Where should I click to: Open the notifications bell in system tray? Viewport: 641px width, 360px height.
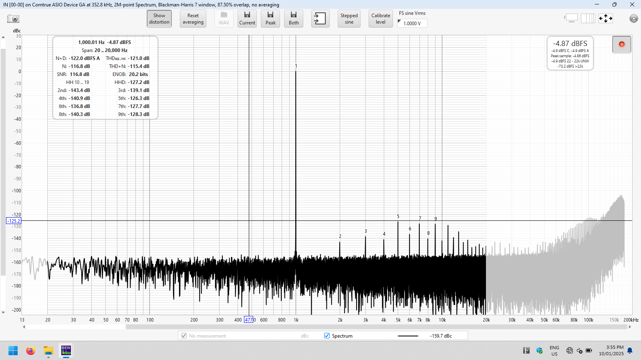pos(630,351)
